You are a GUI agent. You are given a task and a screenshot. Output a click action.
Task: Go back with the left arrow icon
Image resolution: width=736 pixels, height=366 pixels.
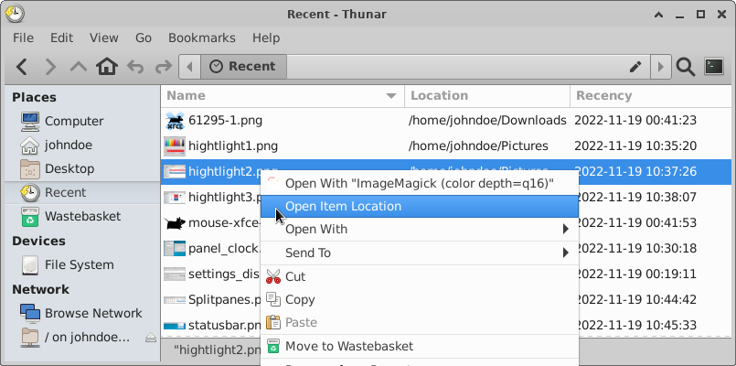[22, 67]
